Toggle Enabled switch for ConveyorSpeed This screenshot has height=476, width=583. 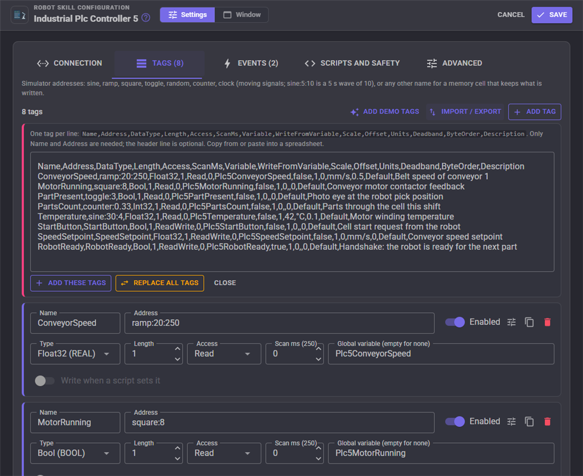[455, 322]
